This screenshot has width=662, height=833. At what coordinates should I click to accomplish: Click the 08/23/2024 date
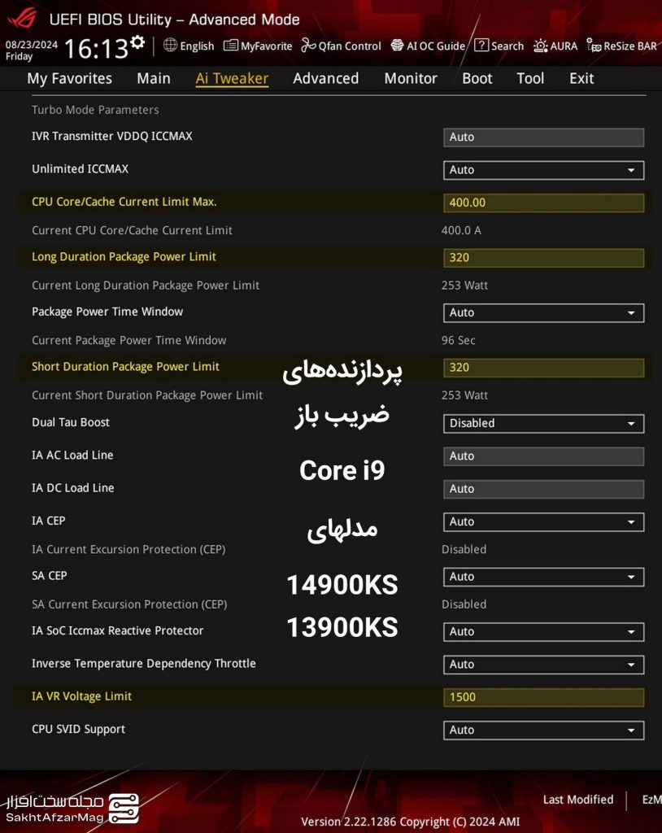(32, 45)
